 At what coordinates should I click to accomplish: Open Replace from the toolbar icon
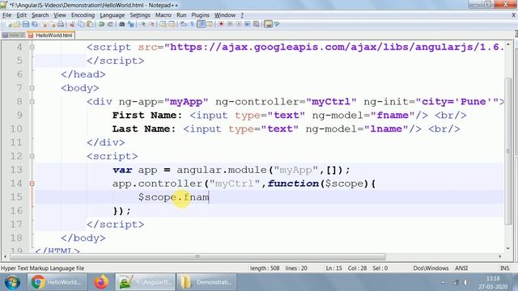[x=130, y=24]
